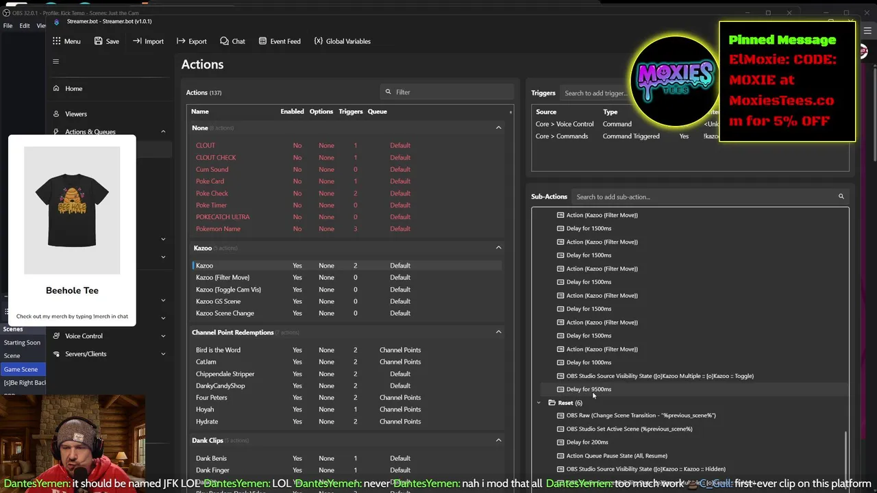Click the Export toolbar button
Viewport: 877px width, 493px height.
click(191, 41)
